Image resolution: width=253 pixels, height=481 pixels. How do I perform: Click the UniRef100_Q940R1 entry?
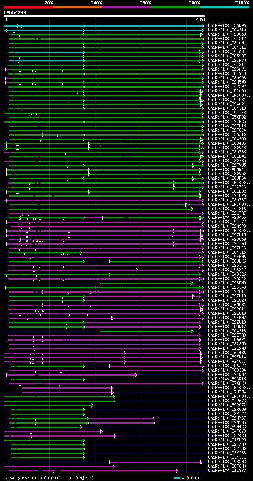(227, 104)
